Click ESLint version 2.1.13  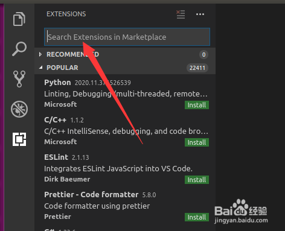point(80,157)
